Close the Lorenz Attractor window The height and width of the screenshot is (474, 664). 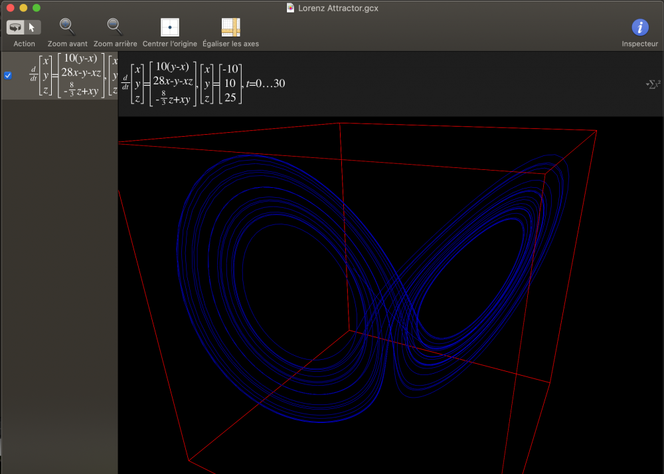pos(10,8)
